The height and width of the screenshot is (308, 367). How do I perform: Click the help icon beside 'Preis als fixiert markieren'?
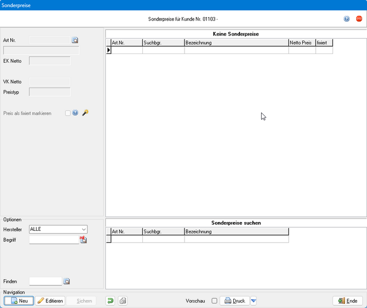(75, 113)
